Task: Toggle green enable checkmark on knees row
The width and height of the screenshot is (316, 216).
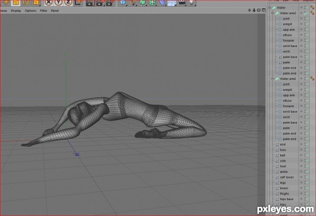Action: (x=307, y=188)
